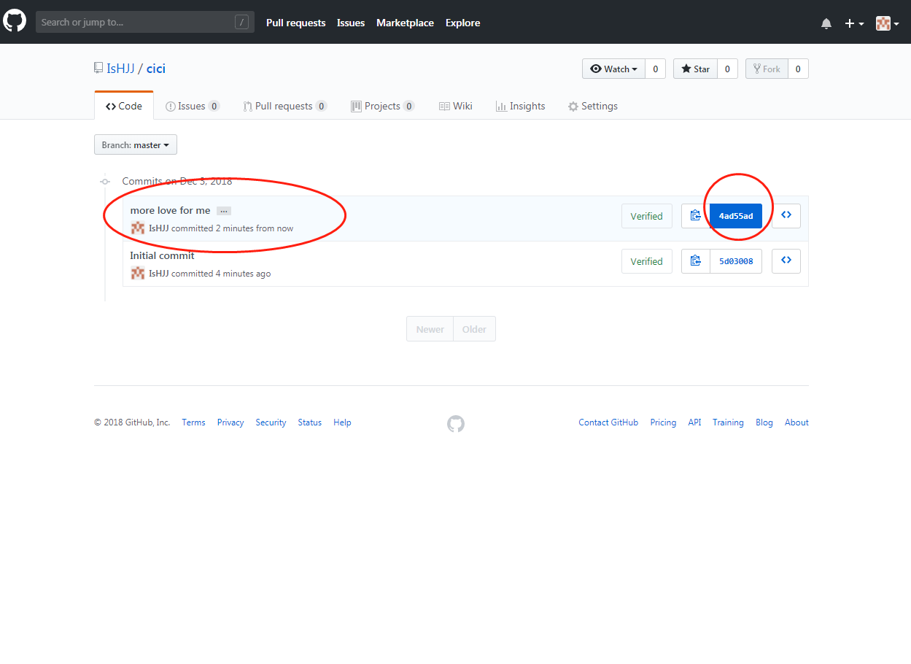Open the user avatar menu
Viewport: 911px width, 664px height.
(x=887, y=23)
